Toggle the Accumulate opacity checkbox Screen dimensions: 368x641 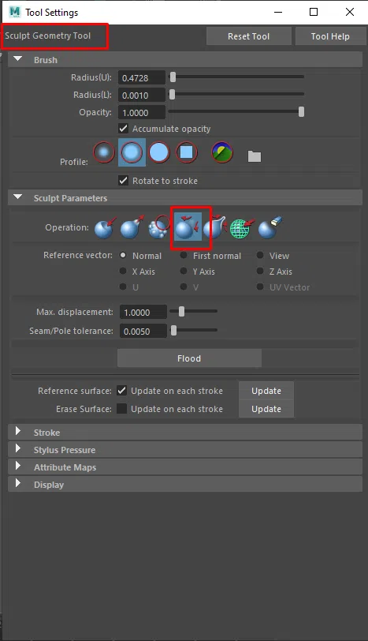tap(123, 129)
